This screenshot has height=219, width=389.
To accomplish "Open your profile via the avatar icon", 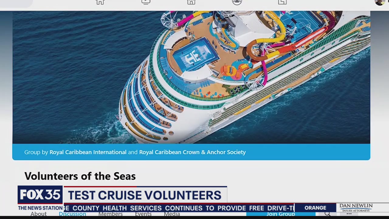I will tap(380, 2).
